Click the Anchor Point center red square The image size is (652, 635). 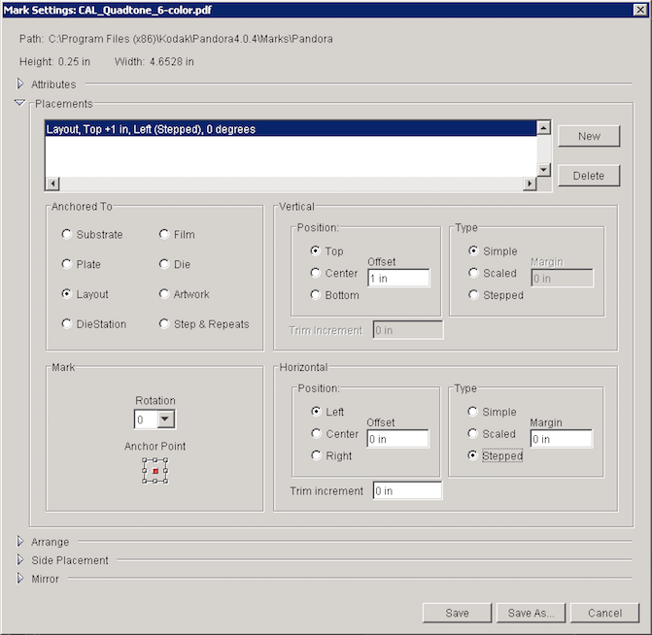(155, 471)
